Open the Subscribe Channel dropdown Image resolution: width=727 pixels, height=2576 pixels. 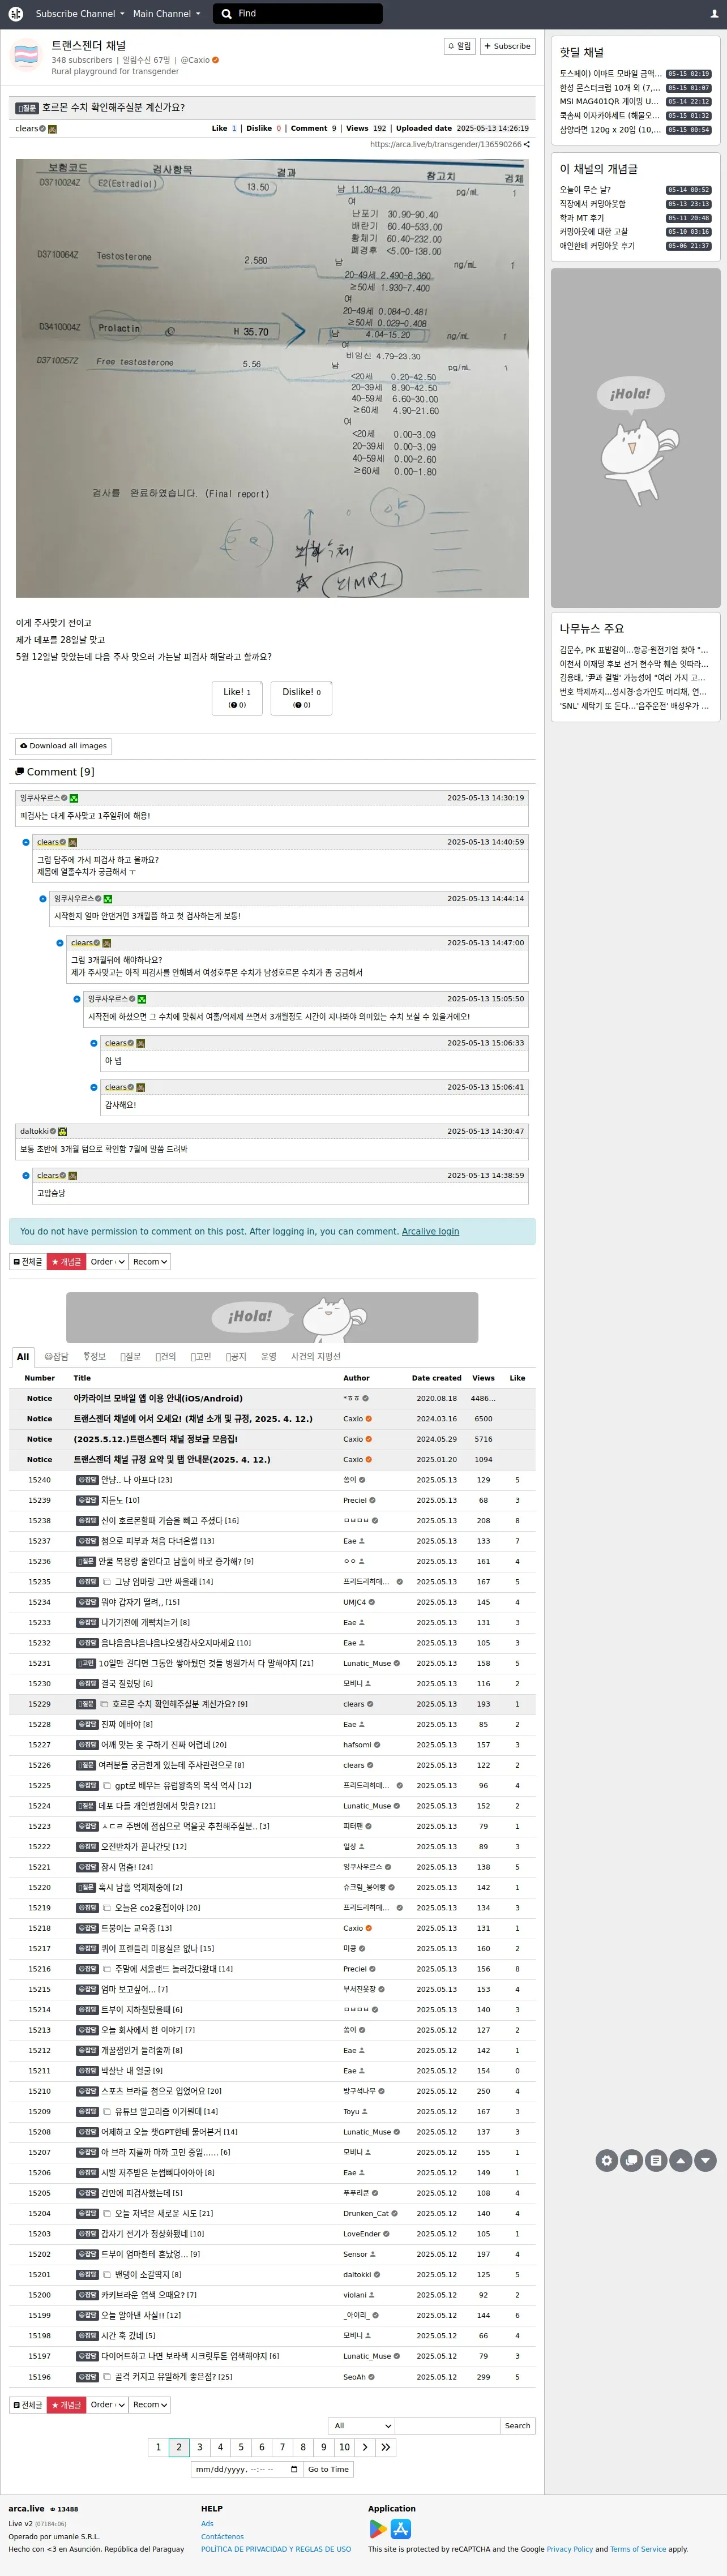point(80,14)
